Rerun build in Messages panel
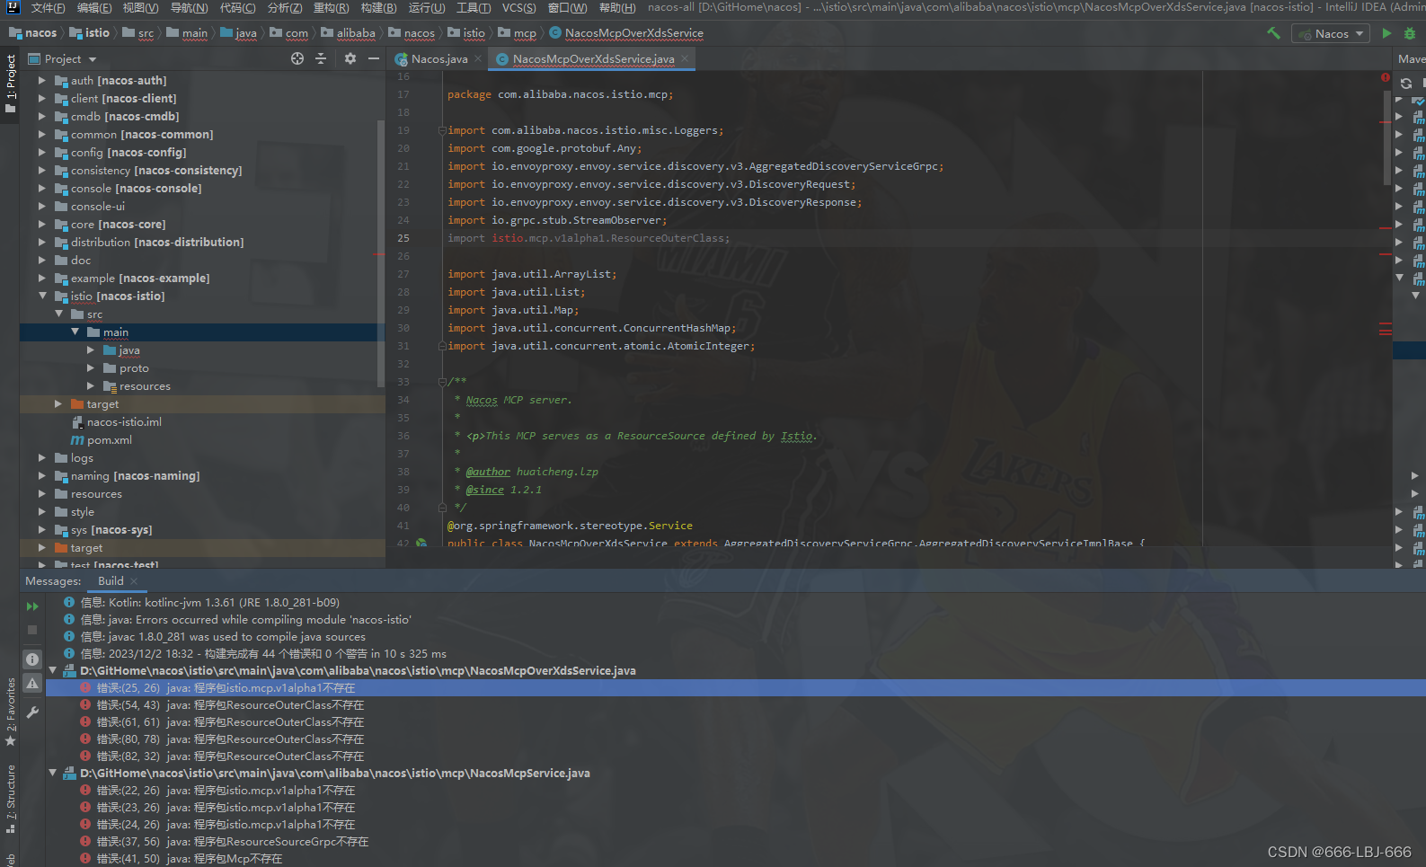Screen dimensions: 1426x867 click(32, 606)
